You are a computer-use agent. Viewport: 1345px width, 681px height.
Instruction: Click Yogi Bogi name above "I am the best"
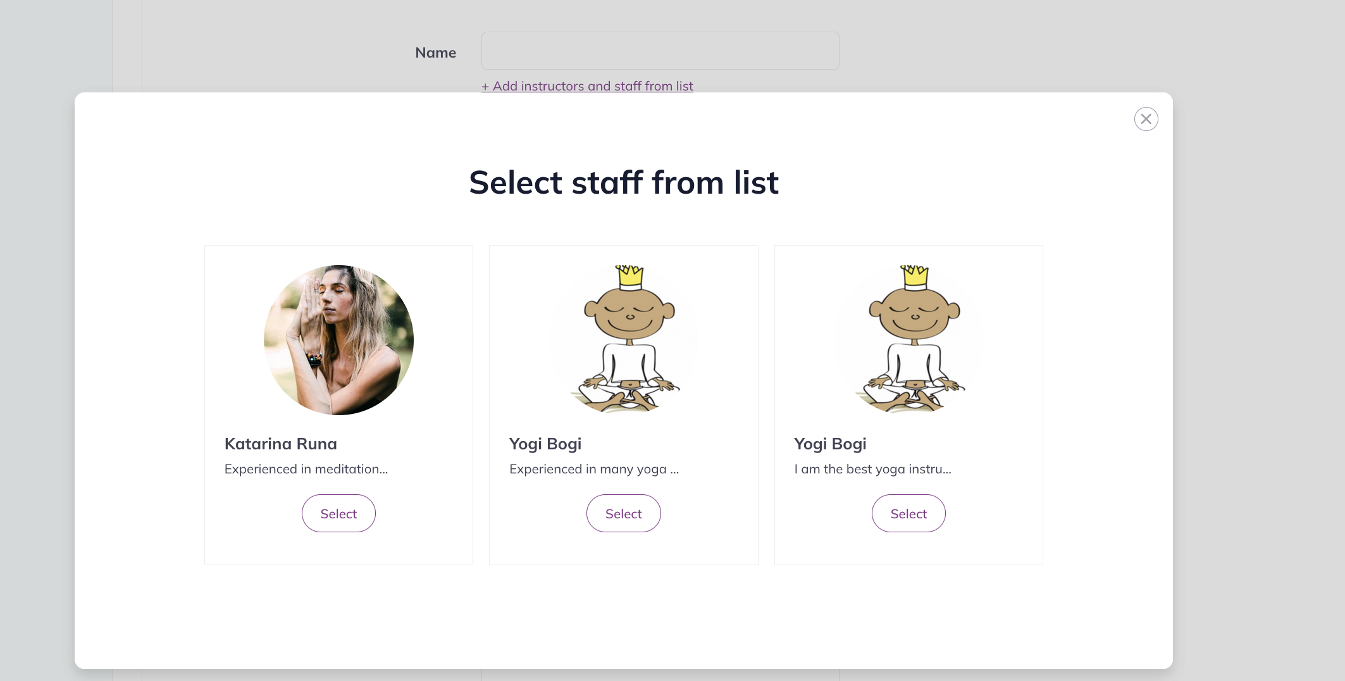coord(830,444)
